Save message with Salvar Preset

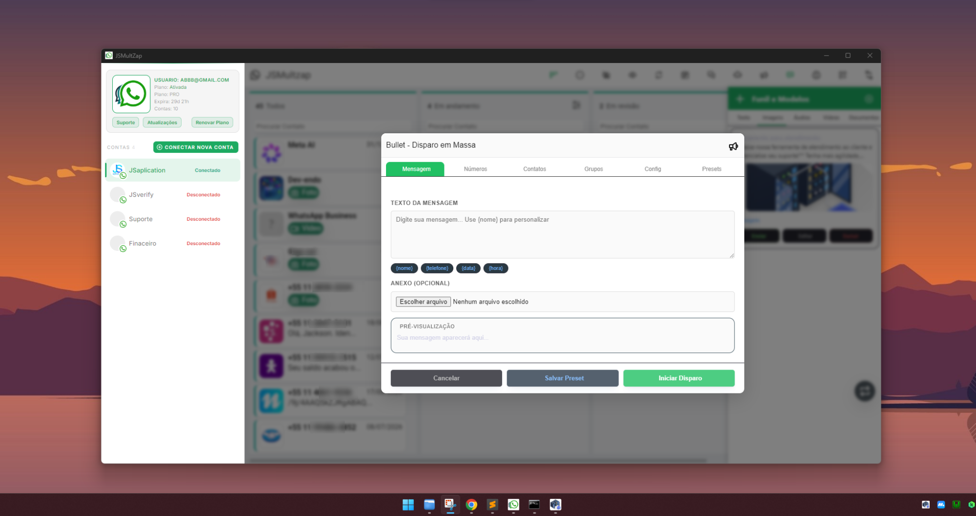pos(563,378)
